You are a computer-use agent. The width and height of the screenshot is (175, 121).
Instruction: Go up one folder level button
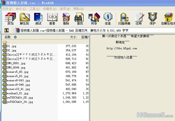(7, 31)
